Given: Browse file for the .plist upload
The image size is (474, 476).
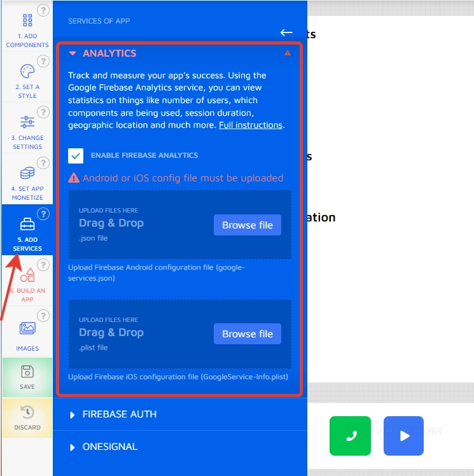Looking at the screenshot, I should pyautogui.click(x=247, y=333).
